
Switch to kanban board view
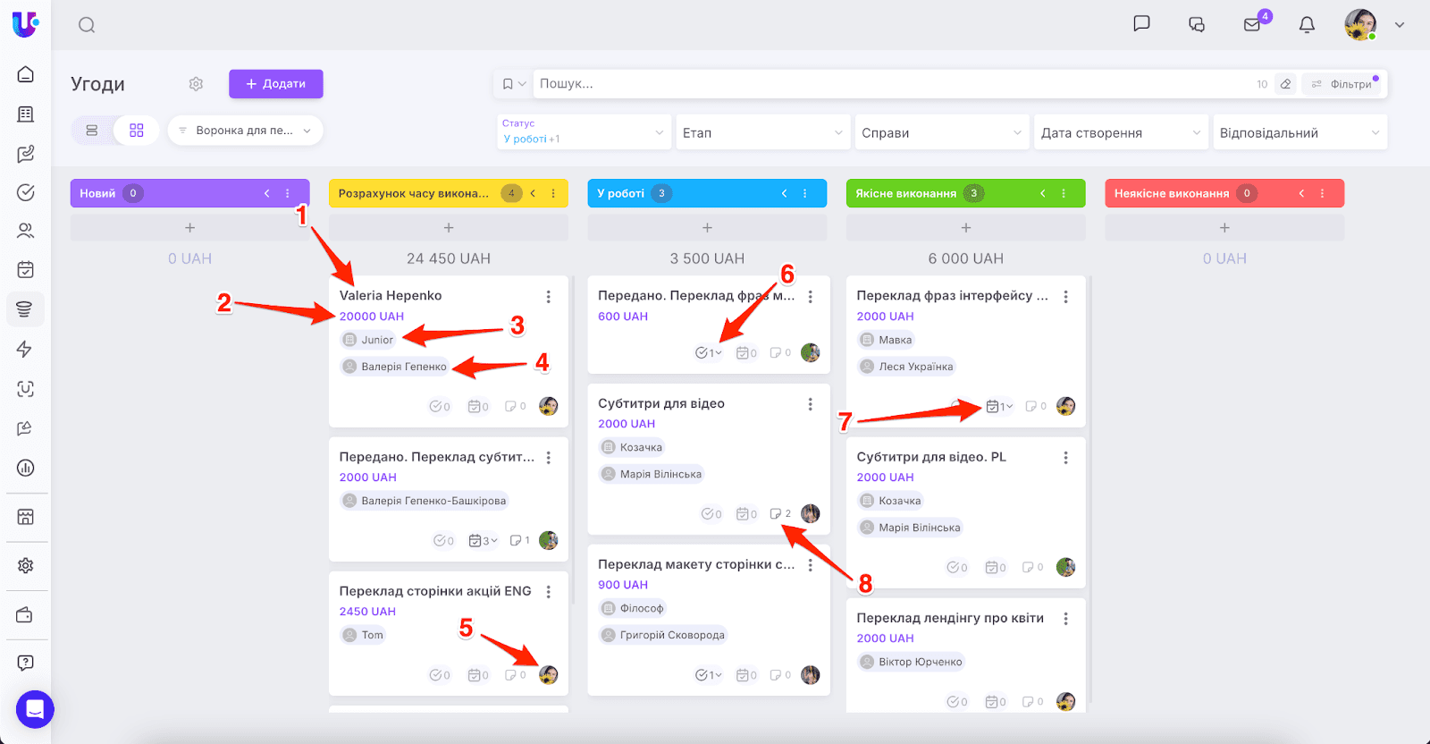137,131
